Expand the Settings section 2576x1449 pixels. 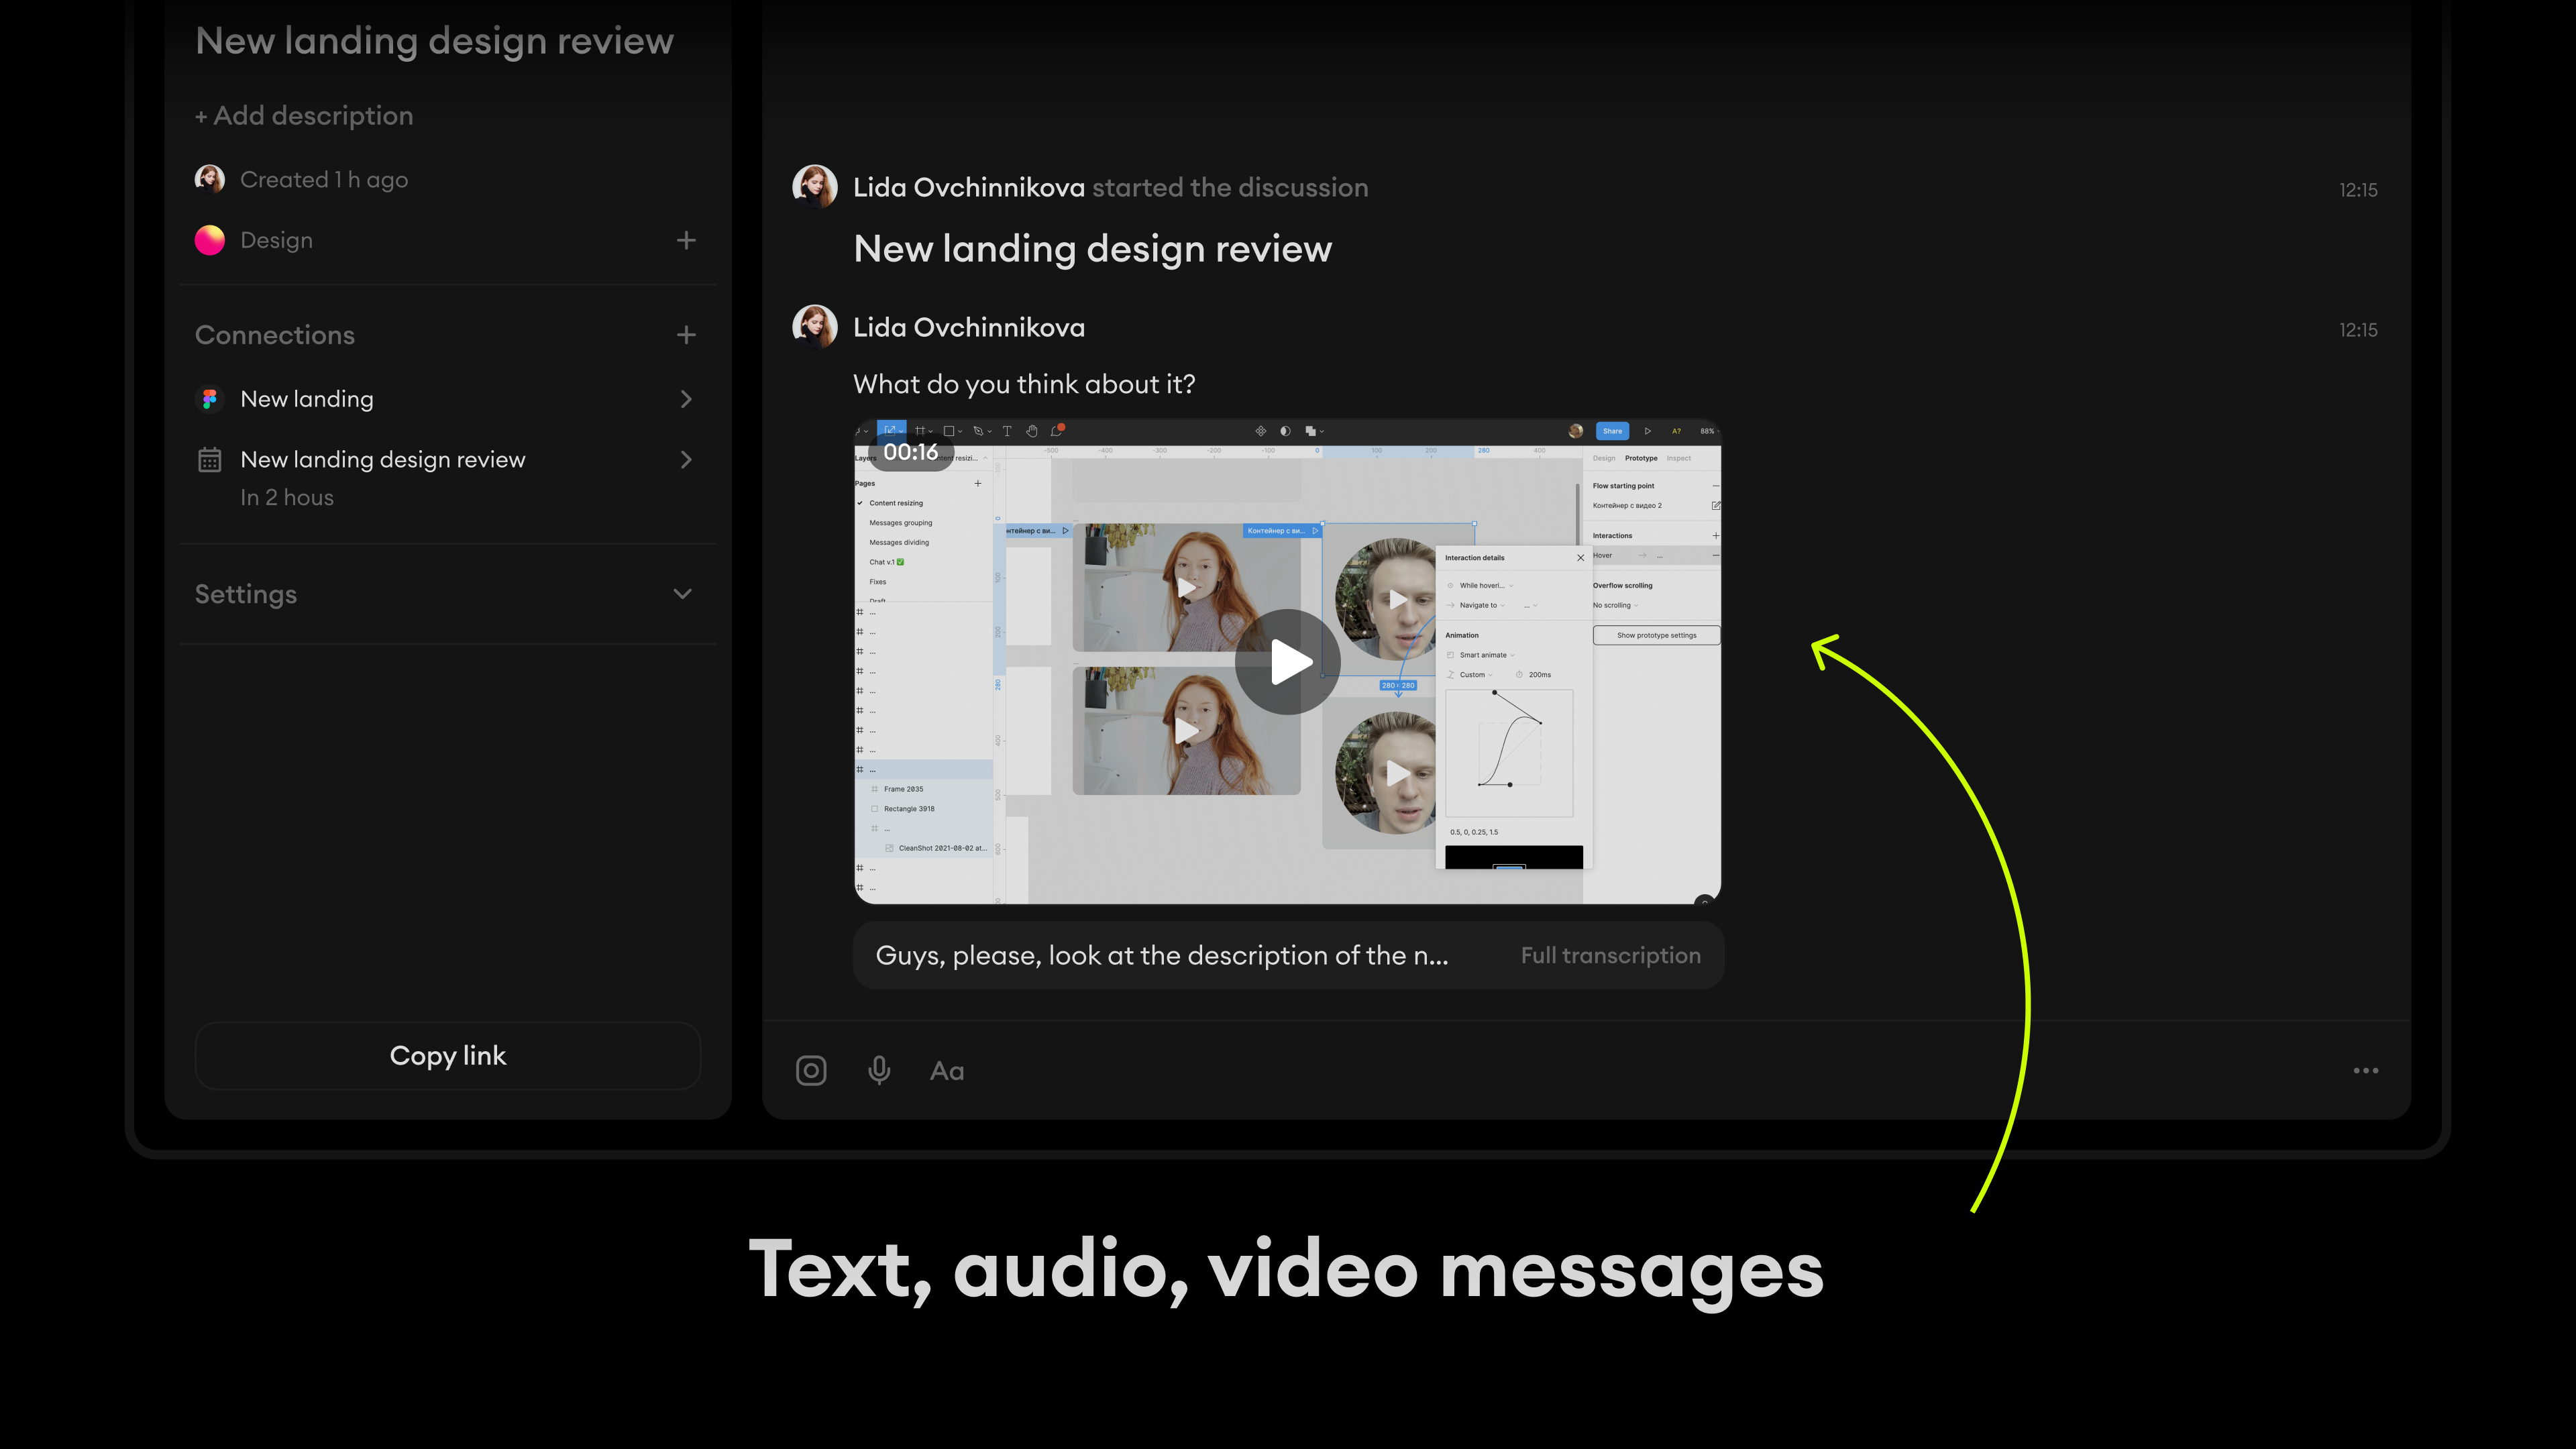click(682, 594)
